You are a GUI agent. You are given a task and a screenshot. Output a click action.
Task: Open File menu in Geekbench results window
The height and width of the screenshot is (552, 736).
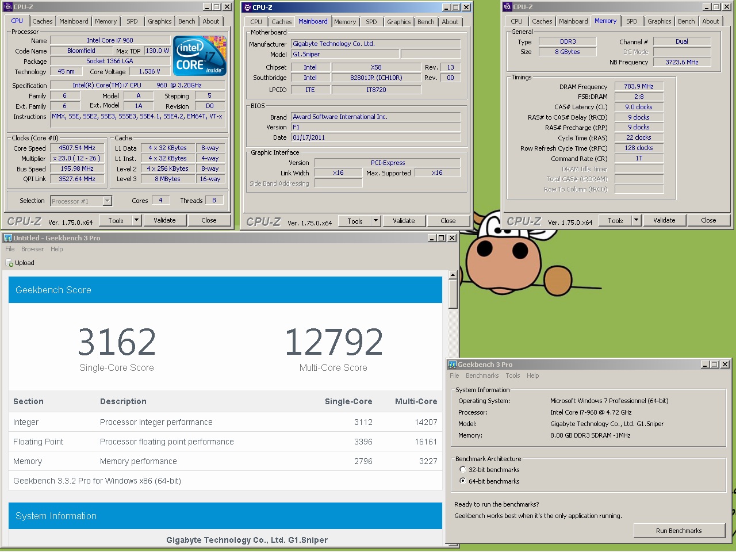click(x=10, y=249)
